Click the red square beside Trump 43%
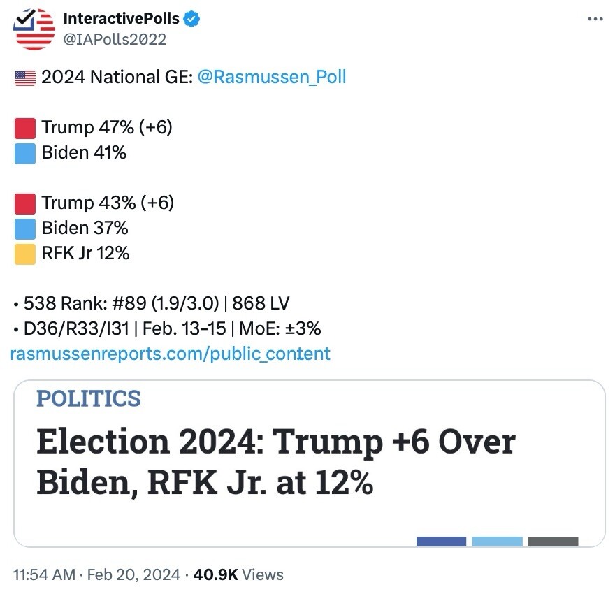Screen dimensions: 615x594 (25, 203)
